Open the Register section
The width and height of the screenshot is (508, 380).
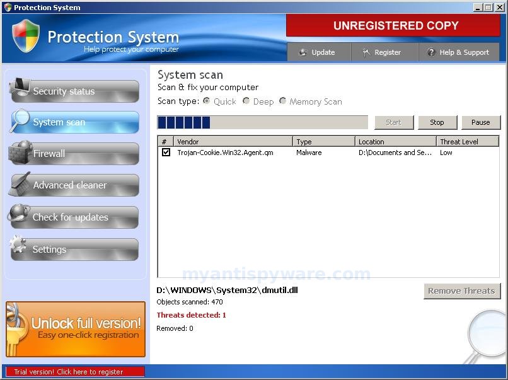384,52
